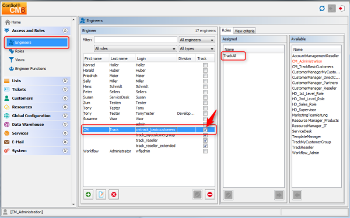Click the Customers section icon

tap(7, 98)
